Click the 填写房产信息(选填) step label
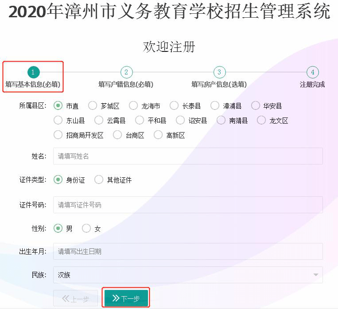 219,84
